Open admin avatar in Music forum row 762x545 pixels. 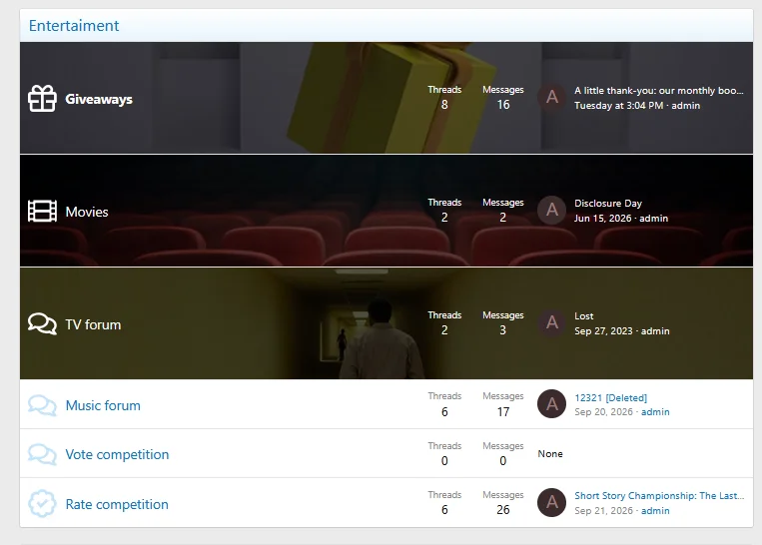coord(551,403)
